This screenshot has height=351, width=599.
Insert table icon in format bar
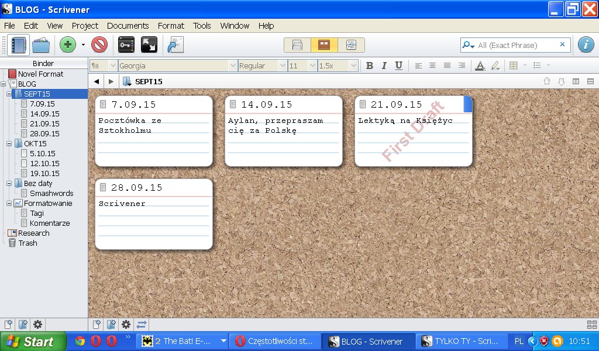[x=514, y=66]
